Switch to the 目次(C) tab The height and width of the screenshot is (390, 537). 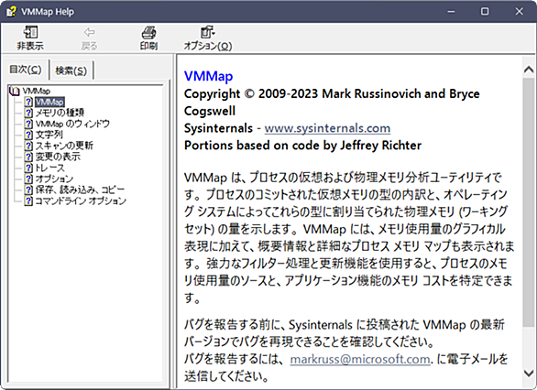26,69
